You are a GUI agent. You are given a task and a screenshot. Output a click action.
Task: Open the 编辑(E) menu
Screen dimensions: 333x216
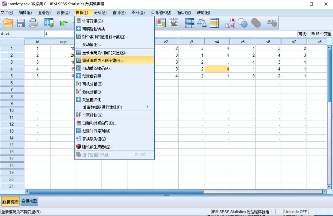[x=25, y=13]
